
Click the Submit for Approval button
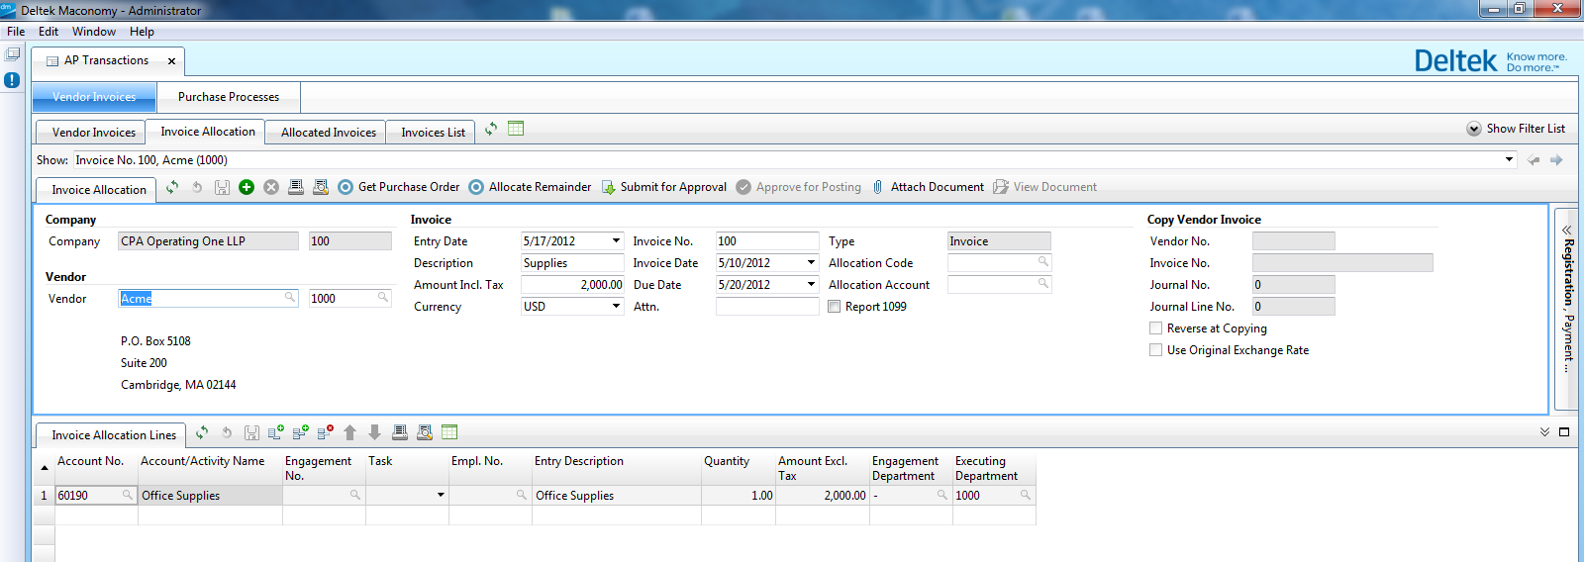[x=663, y=187]
